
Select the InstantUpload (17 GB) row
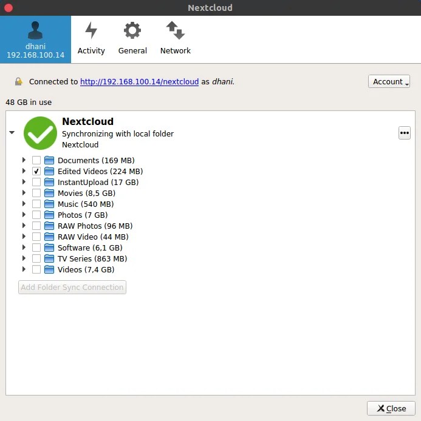pyautogui.click(x=98, y=182)
